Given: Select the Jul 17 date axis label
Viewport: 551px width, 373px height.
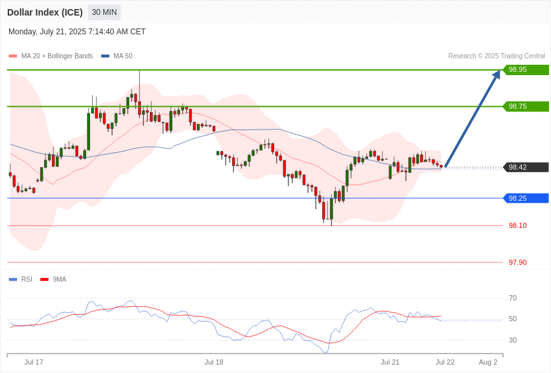Looking at the screenshot, I should (x=34, y=362).
